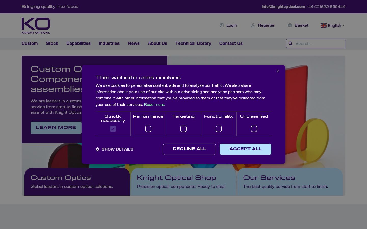
Task: Focus the Search input field
Action: coord(316,44)
